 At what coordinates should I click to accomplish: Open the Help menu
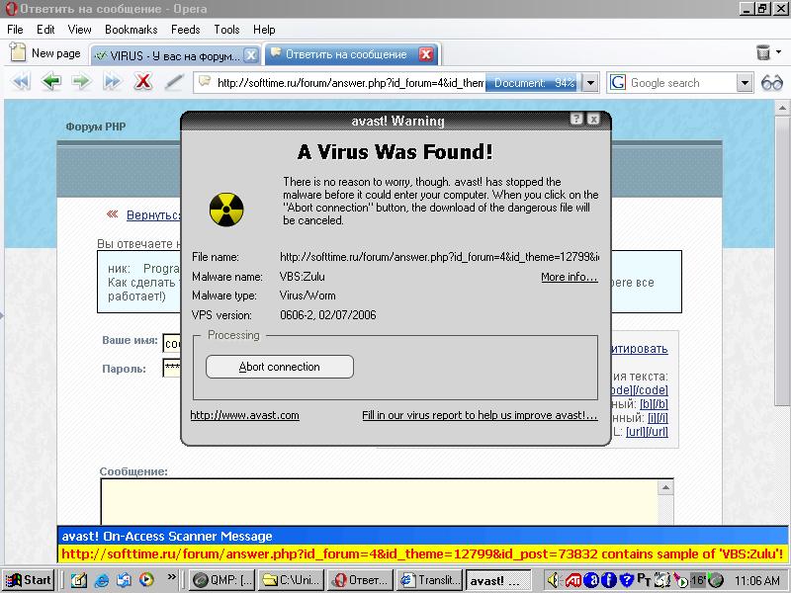[264, 30]
